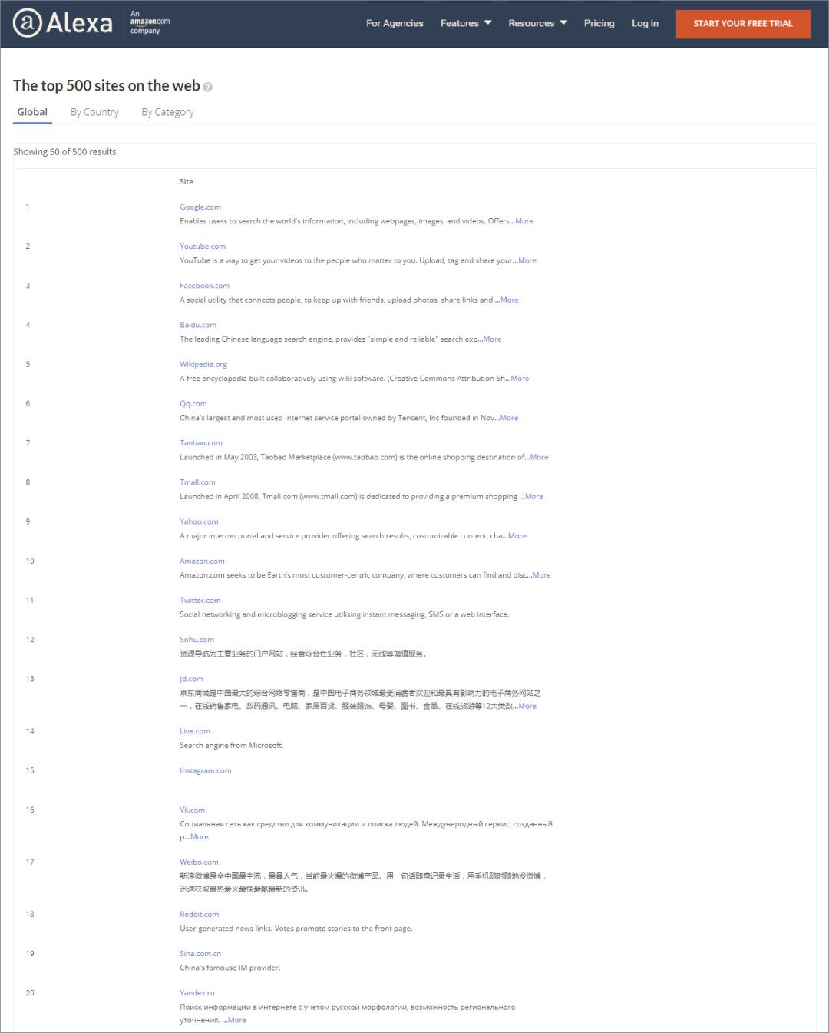
Task: Expand More on Yahoo.com description
Action: (x=517, y=536)
